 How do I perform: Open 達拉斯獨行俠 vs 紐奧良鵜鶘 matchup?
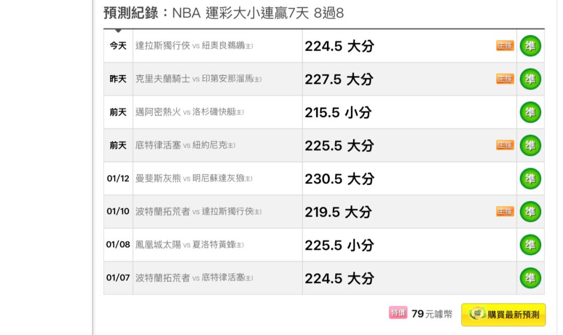tap(194, 46)
